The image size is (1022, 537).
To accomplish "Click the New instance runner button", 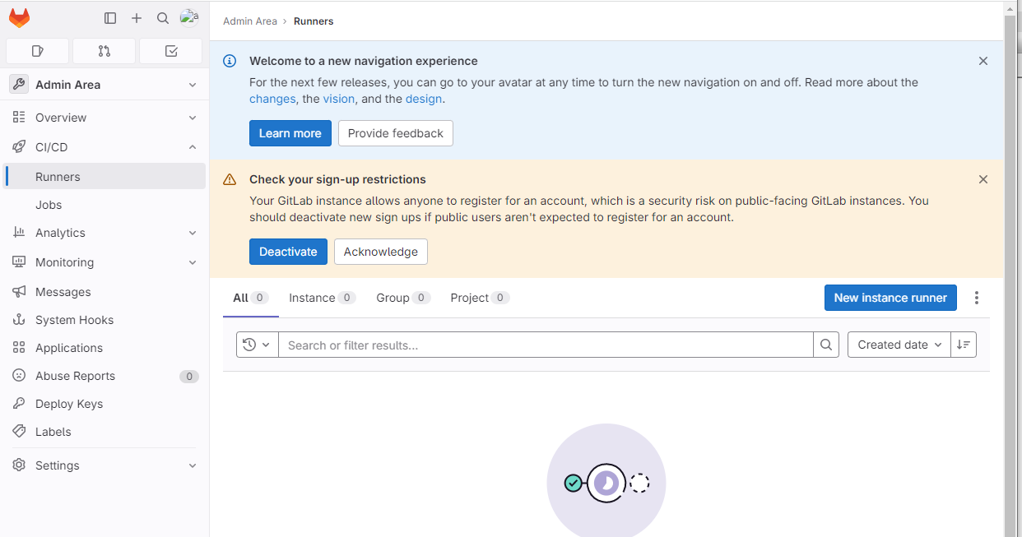I will click(890, 298).
